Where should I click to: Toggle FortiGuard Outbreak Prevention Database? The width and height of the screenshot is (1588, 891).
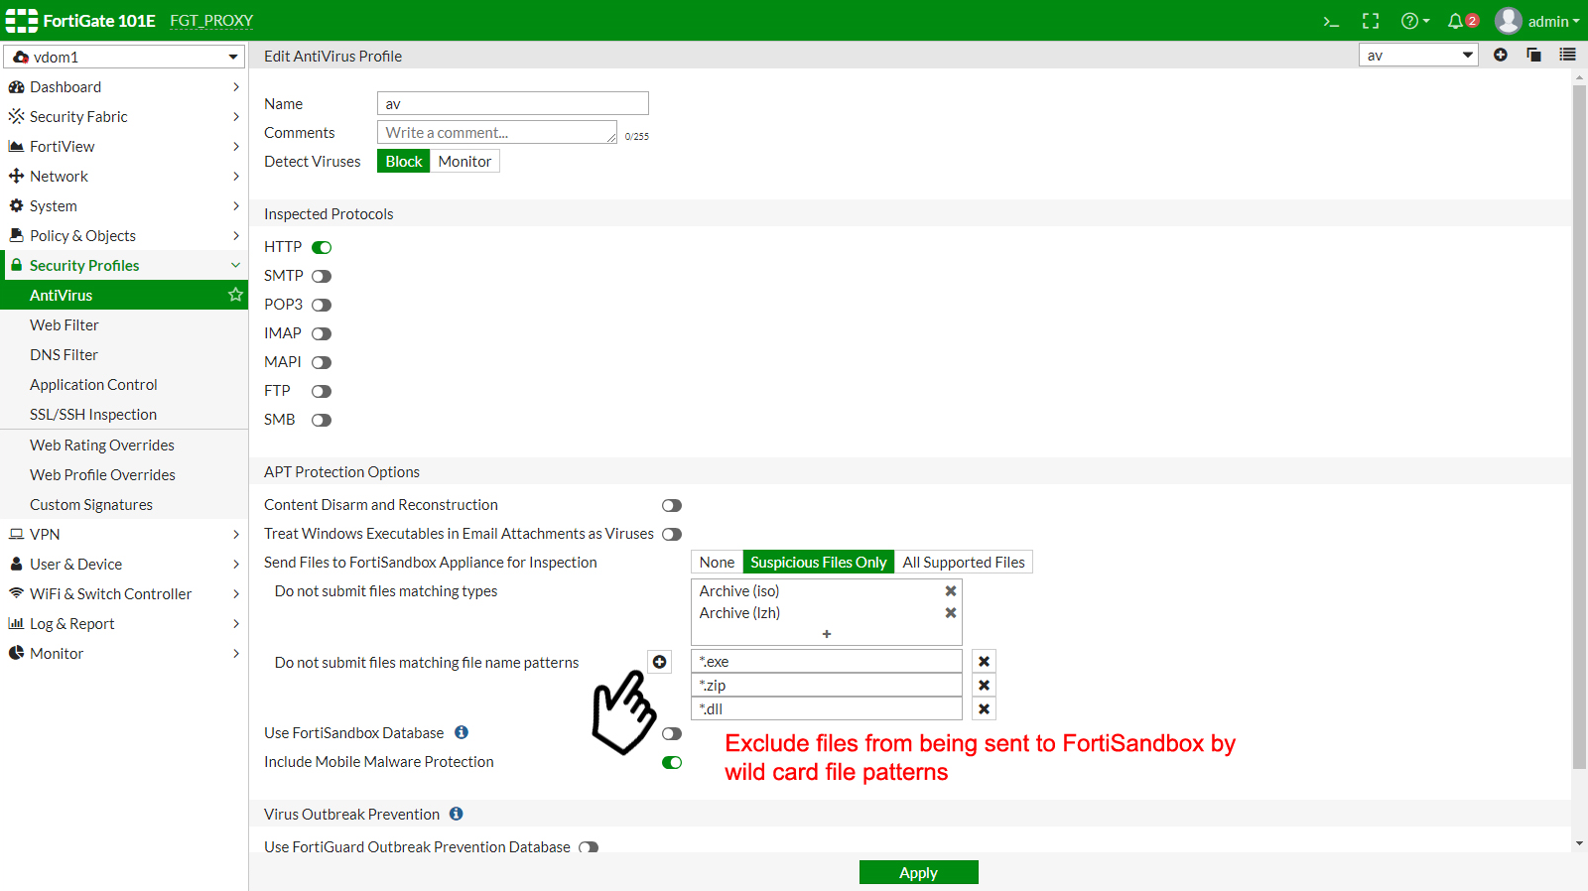(x=589, y=847)
